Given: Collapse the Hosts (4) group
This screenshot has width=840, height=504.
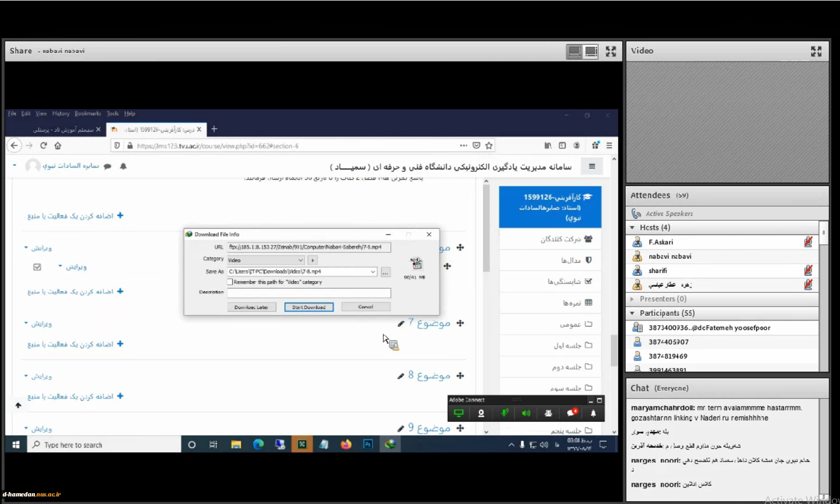Looking at the screenshot, I should [632, 227].
